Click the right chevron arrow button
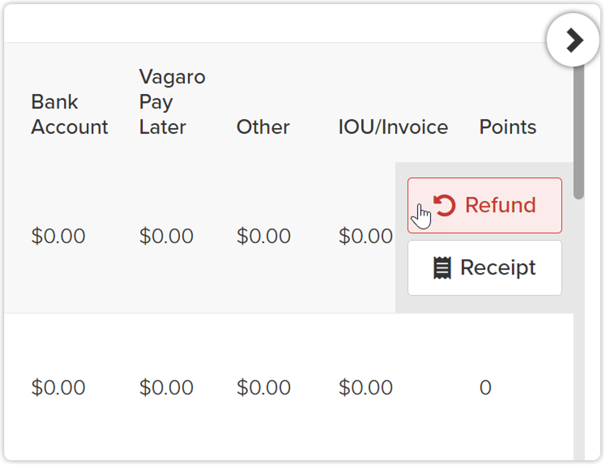The width and height of the screenshot is (605, 465). tap(573, 41)
